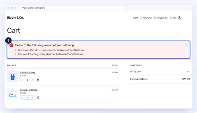Select the Canvas Tote Bag error message
This screenshot has height=113, width=197.
51,54
